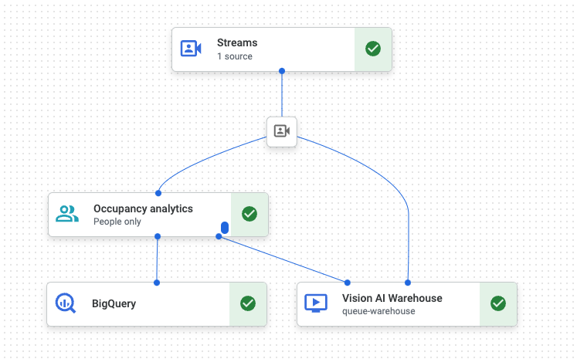
Task: Select the Vision AI Warehouse node title
Action: pos(392,298)
